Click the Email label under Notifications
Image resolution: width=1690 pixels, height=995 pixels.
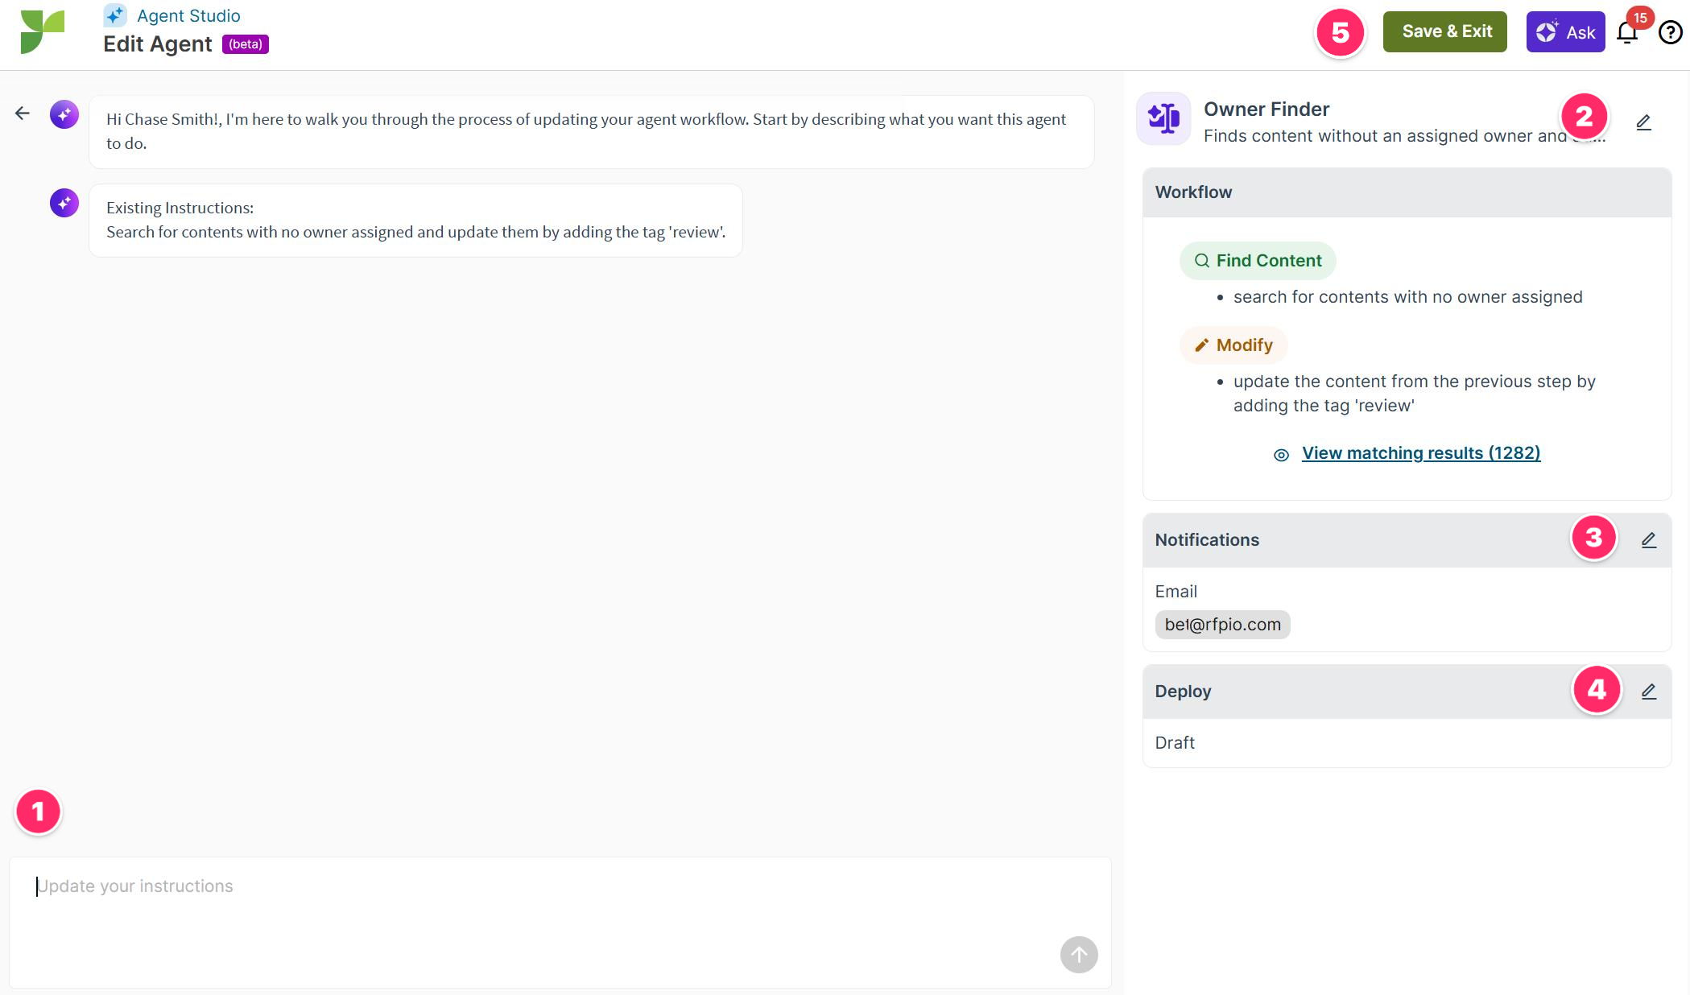click(1176, 592)
